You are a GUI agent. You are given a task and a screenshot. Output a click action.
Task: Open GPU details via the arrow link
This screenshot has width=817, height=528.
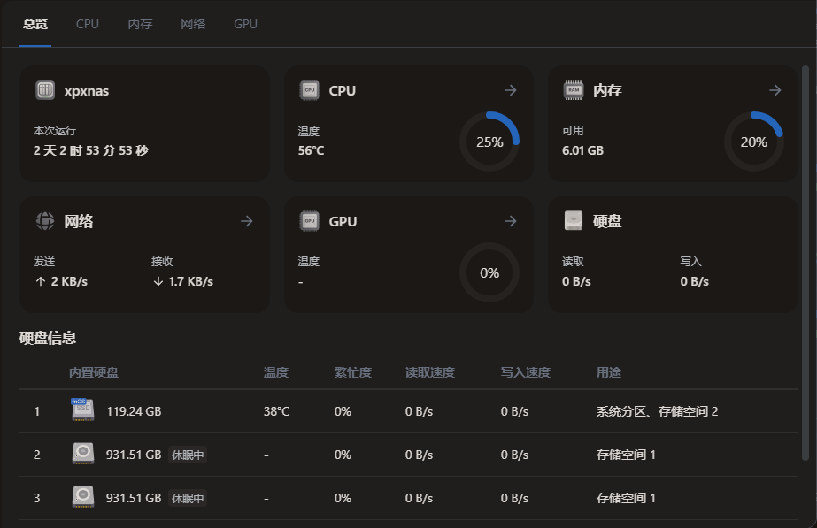tap(511, 221)
